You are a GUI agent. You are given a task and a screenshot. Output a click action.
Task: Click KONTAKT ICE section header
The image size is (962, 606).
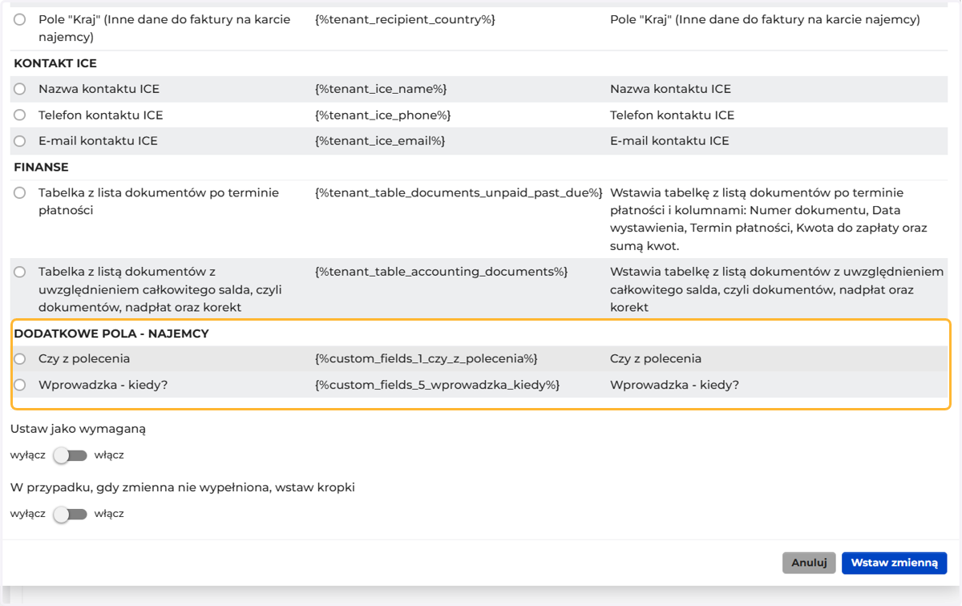pos(55,63)
